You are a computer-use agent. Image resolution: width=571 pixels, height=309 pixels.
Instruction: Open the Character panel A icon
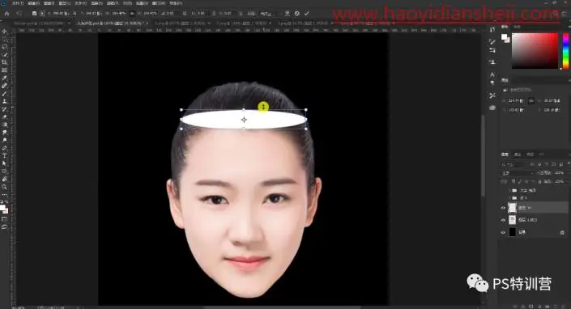[x=492, y=74]
